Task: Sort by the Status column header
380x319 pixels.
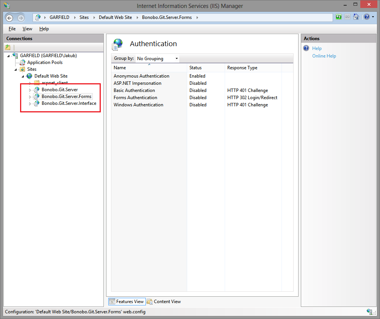Action: tap(206, 68)
